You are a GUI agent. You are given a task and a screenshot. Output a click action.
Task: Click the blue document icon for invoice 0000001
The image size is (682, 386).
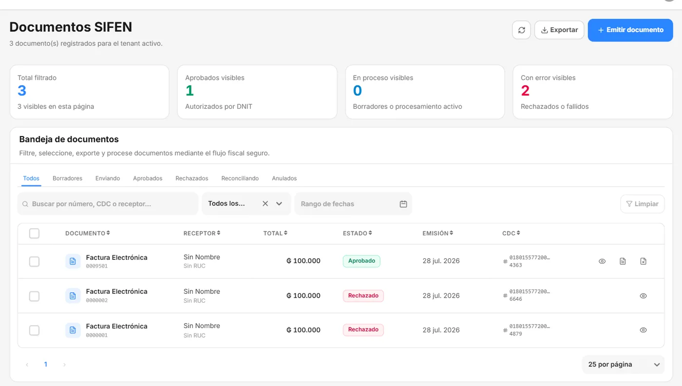(x=73, y=330)
